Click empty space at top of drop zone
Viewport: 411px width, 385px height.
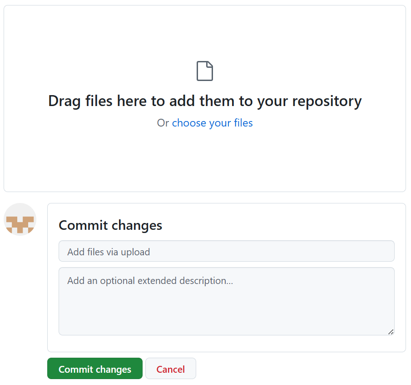point(204,27)
